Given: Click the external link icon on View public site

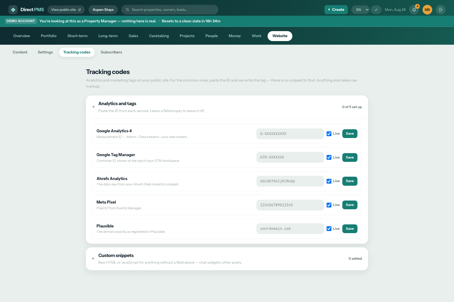Looking at the screenshot, I should coord(80,10).
